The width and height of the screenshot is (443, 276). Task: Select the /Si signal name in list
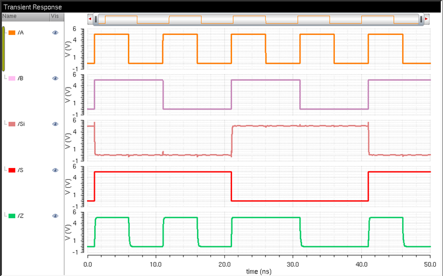click(x=21, y=124)
